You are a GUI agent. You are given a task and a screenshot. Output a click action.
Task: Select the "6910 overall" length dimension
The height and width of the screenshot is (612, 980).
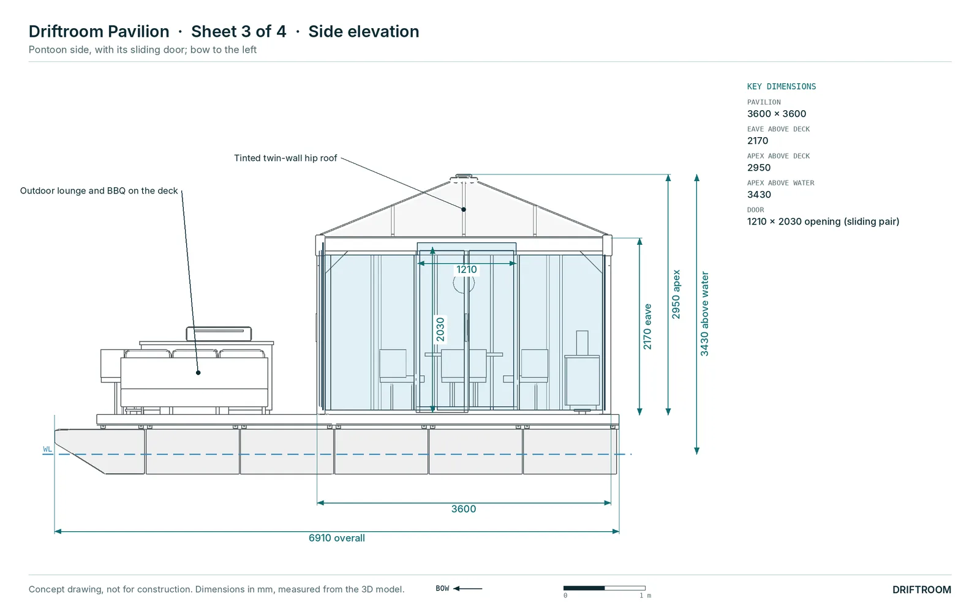click(x=337, y=538)
